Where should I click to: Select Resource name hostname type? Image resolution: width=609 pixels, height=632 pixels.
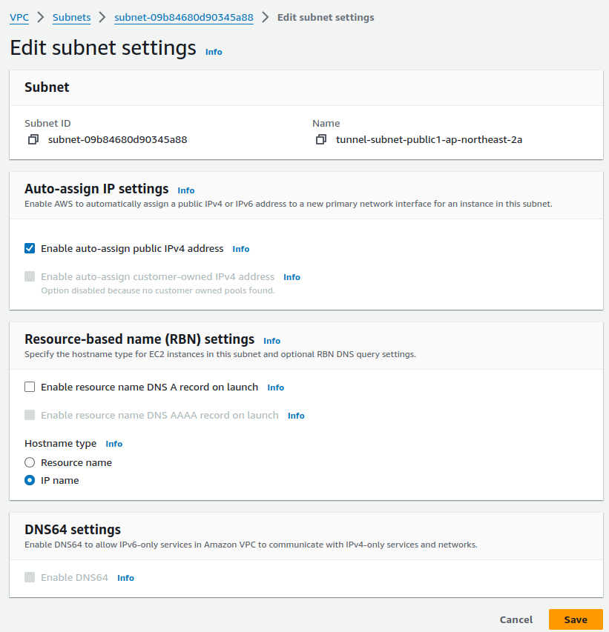[30, 462]
